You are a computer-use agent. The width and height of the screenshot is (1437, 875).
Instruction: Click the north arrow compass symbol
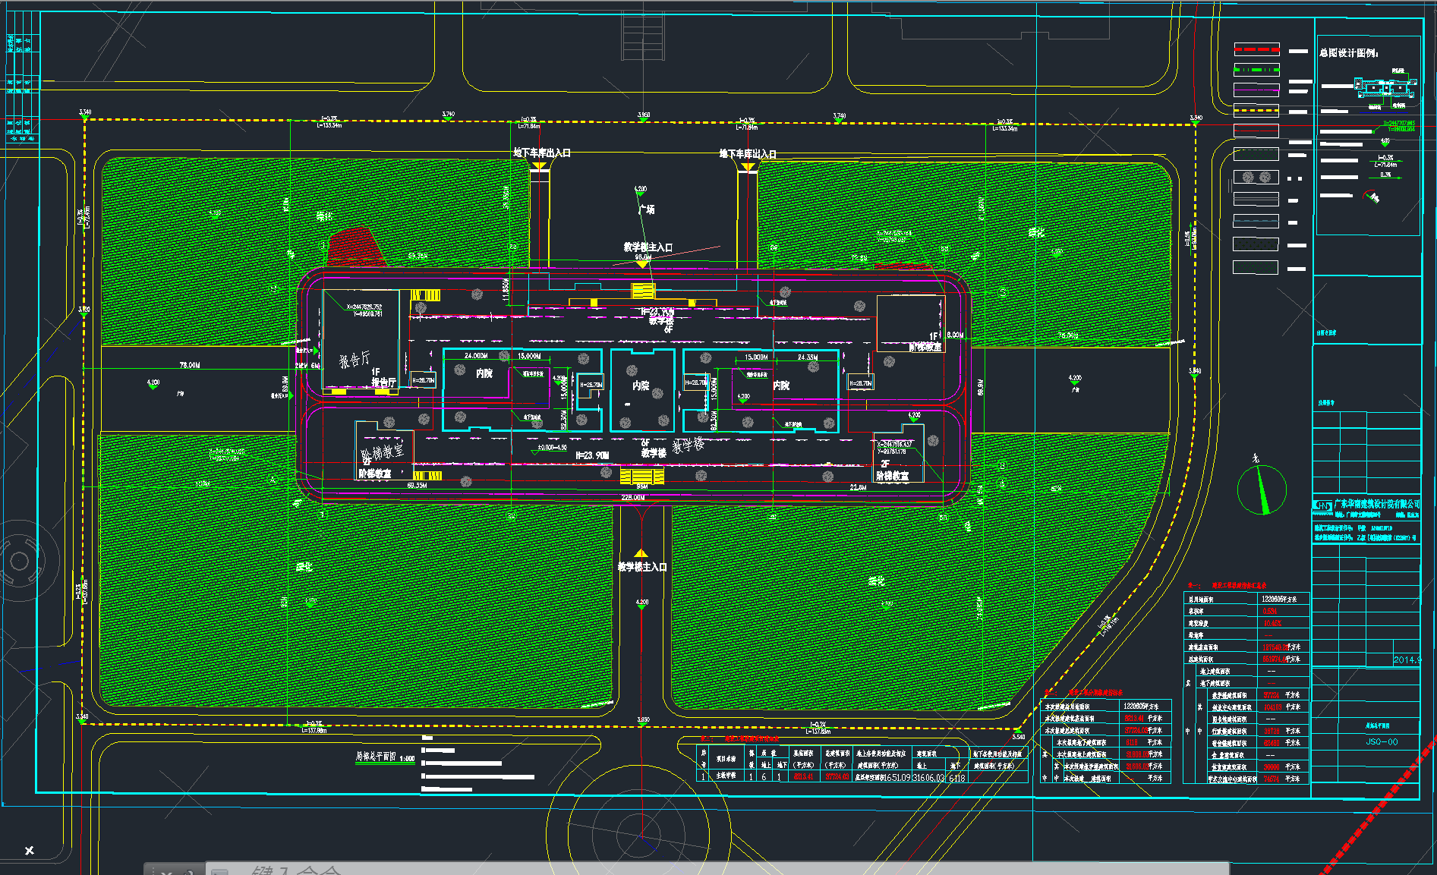coord(1262,490)
